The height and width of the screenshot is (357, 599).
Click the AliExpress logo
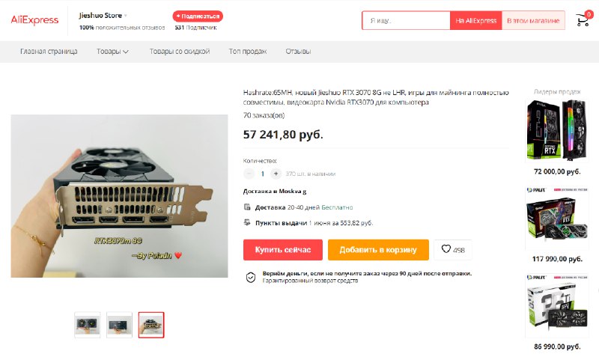click(x=34, y=20)
